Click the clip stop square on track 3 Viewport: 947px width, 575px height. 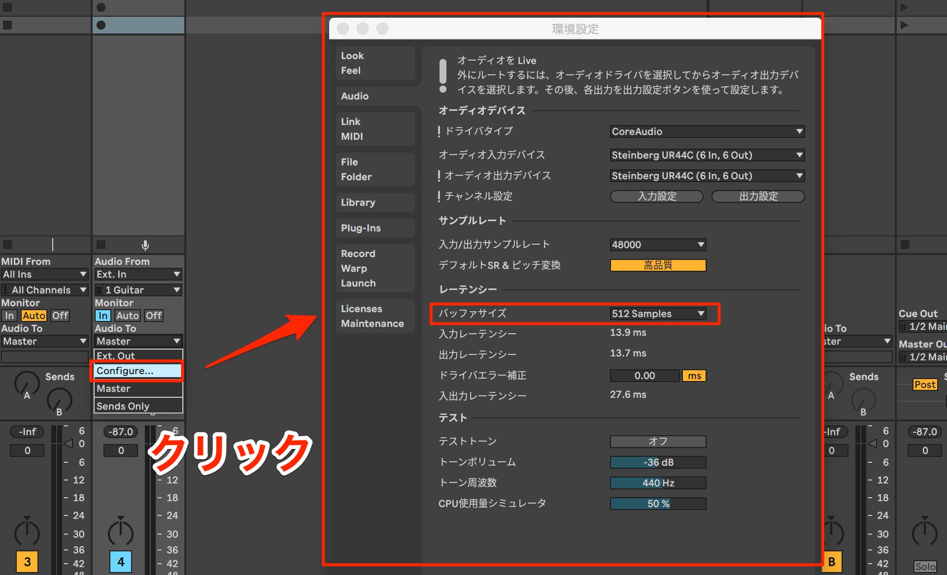(7, 245)
